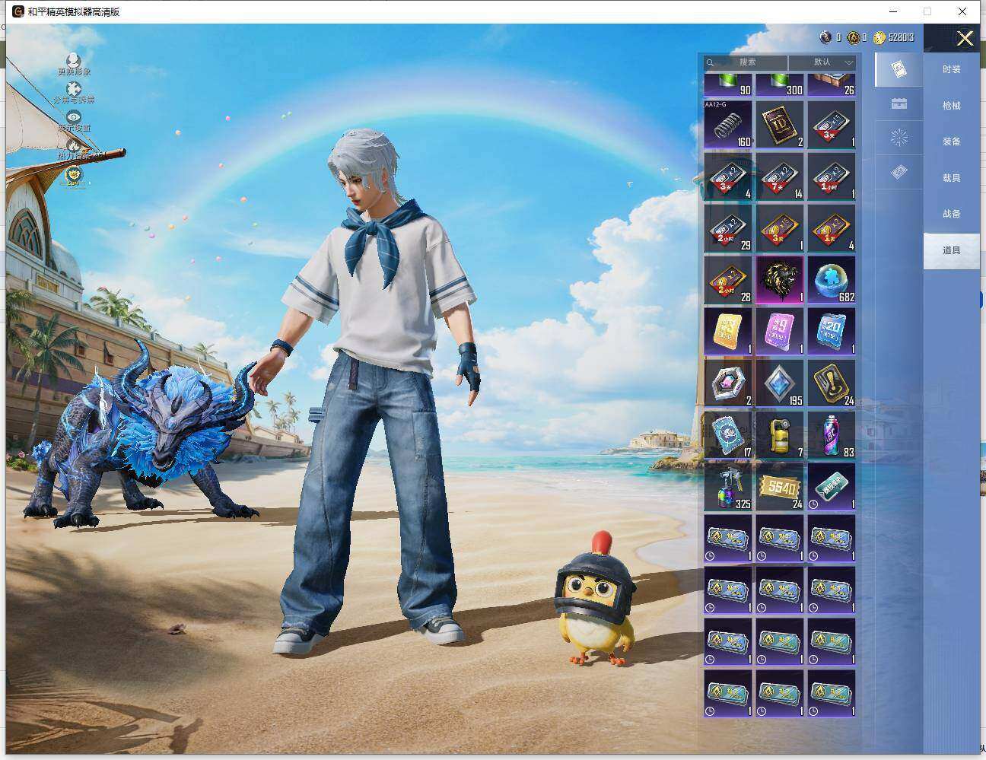Close the inventory panel with the X
Image resolution: width=986 pixels, height=760 pixels.
coord(965,39)
